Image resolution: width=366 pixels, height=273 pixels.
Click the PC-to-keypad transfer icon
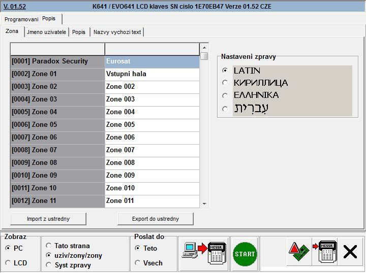click(203, 253)
